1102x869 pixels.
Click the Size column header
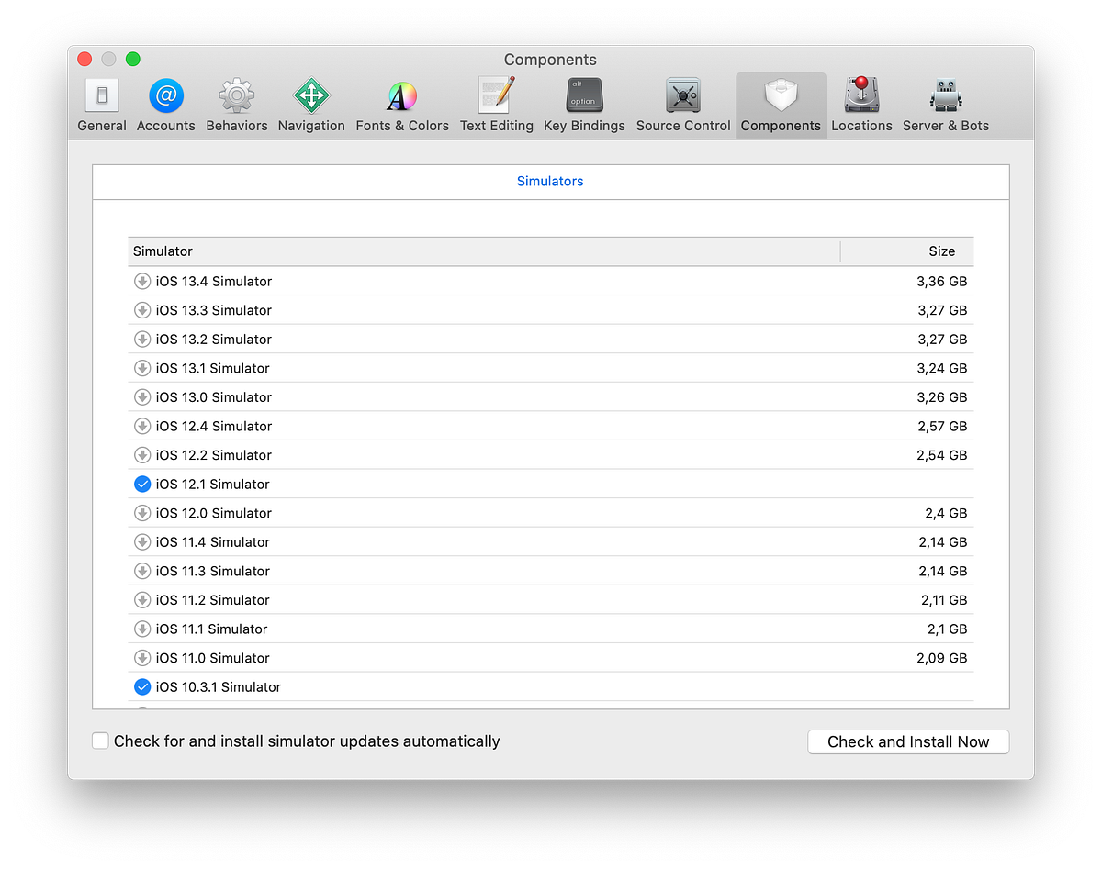942,251
